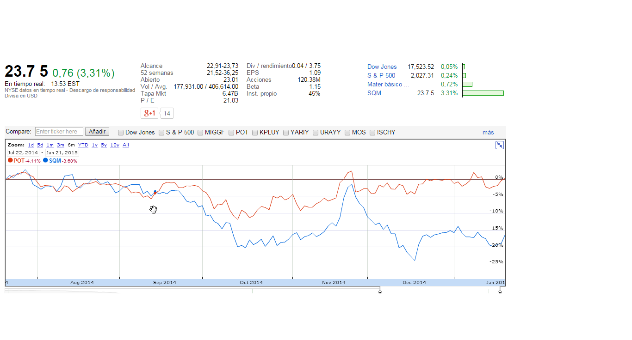632x340 pixels.
Task: Click the +1 count bubble showing 14
Action: (x=167, y=113)
